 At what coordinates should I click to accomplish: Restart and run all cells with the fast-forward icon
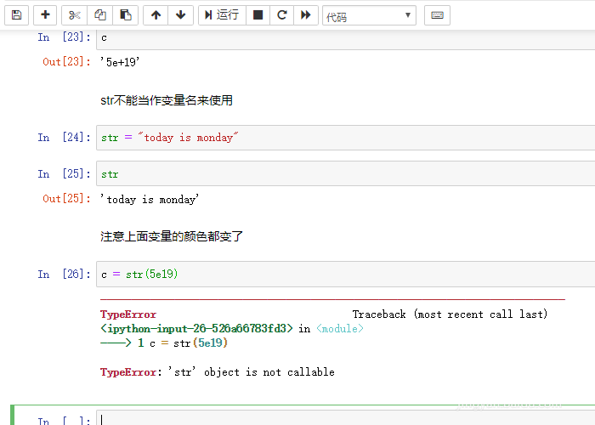pyautogui.click(x=305, y=15)
